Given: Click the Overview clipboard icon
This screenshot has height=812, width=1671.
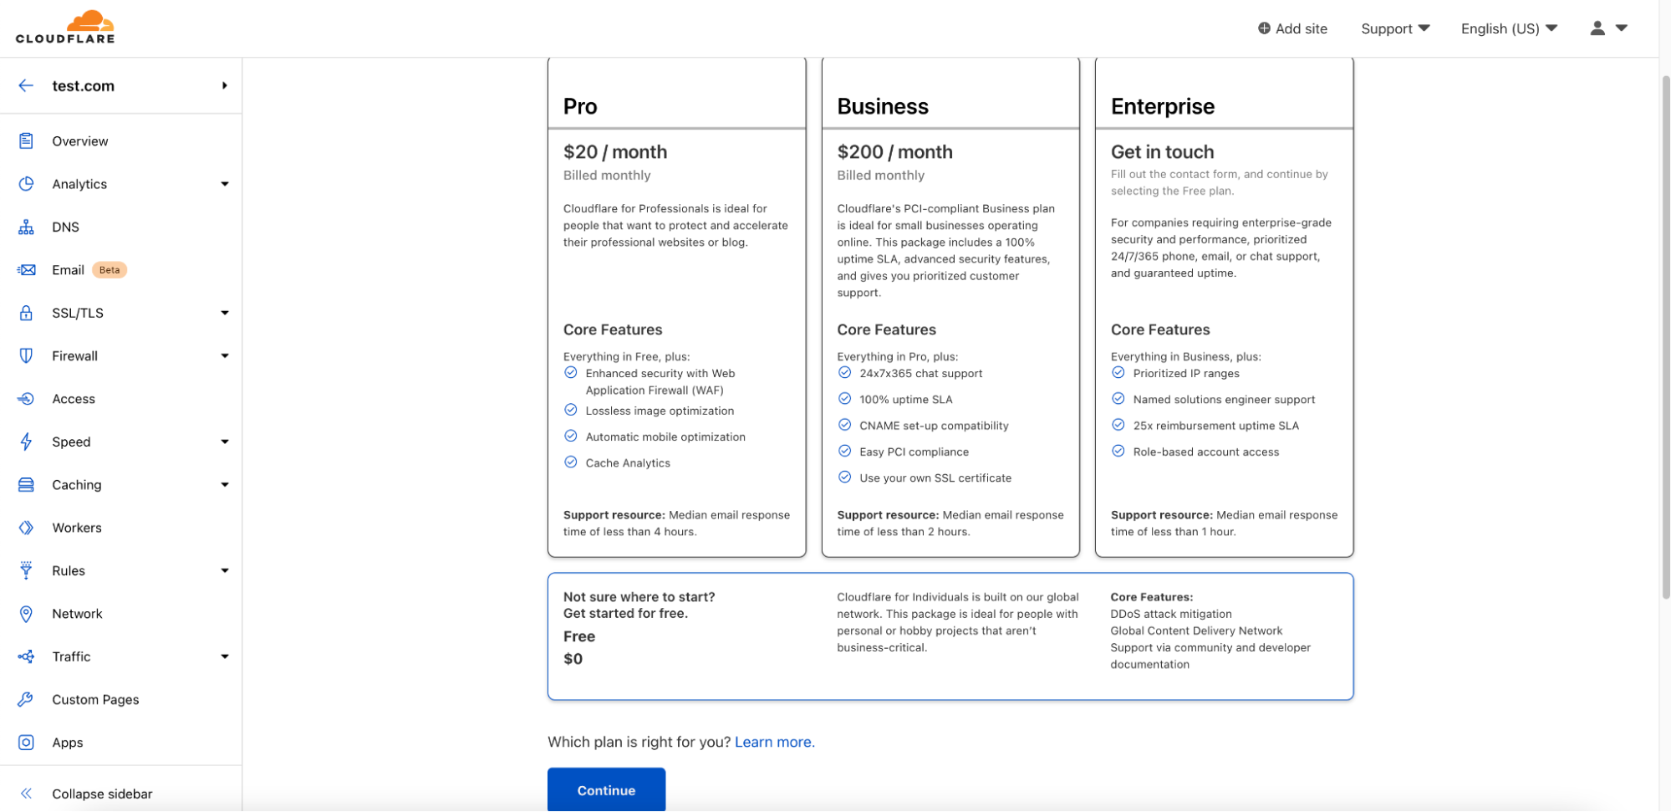Looking at the screenshot, I should point(26,140).
